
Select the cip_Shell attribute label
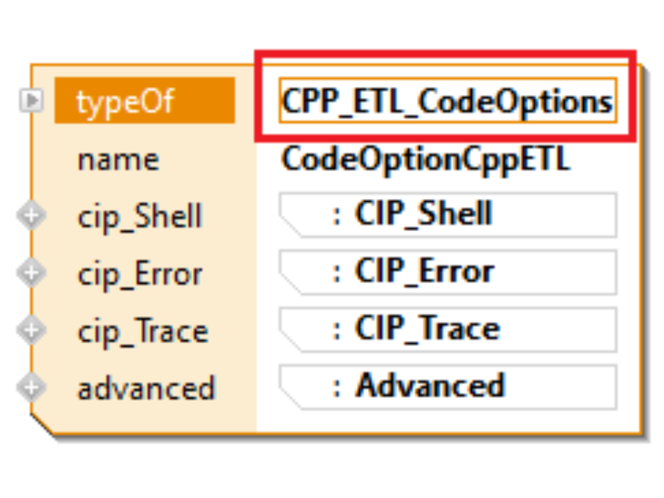[x=140, y=216]
